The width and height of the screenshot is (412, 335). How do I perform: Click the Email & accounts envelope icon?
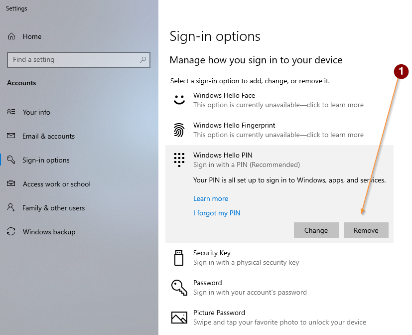pyautogui.click(x=11, y=136)
